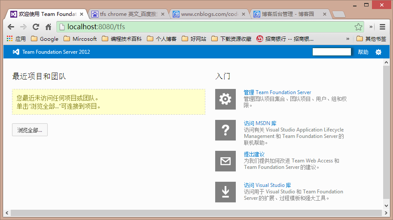Click the browser back arrow

(11, 27)
